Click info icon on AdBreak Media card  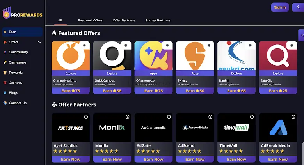coord(293,117)
